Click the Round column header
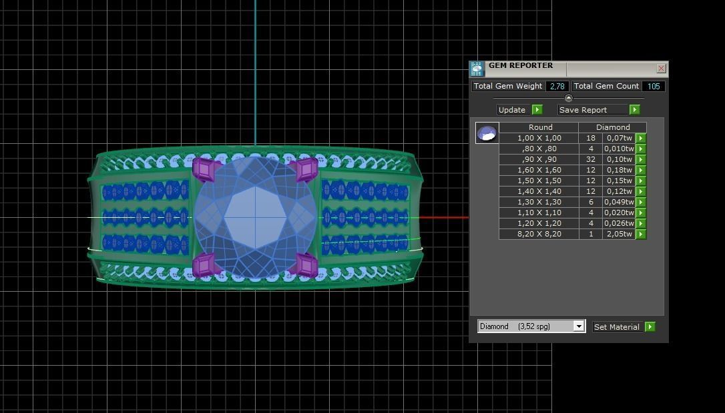The width and height of the screenshot is (725, 413). click(539, 127)
